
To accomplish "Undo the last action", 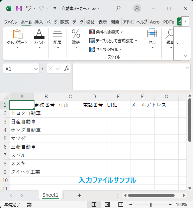I will pos(28,8).
